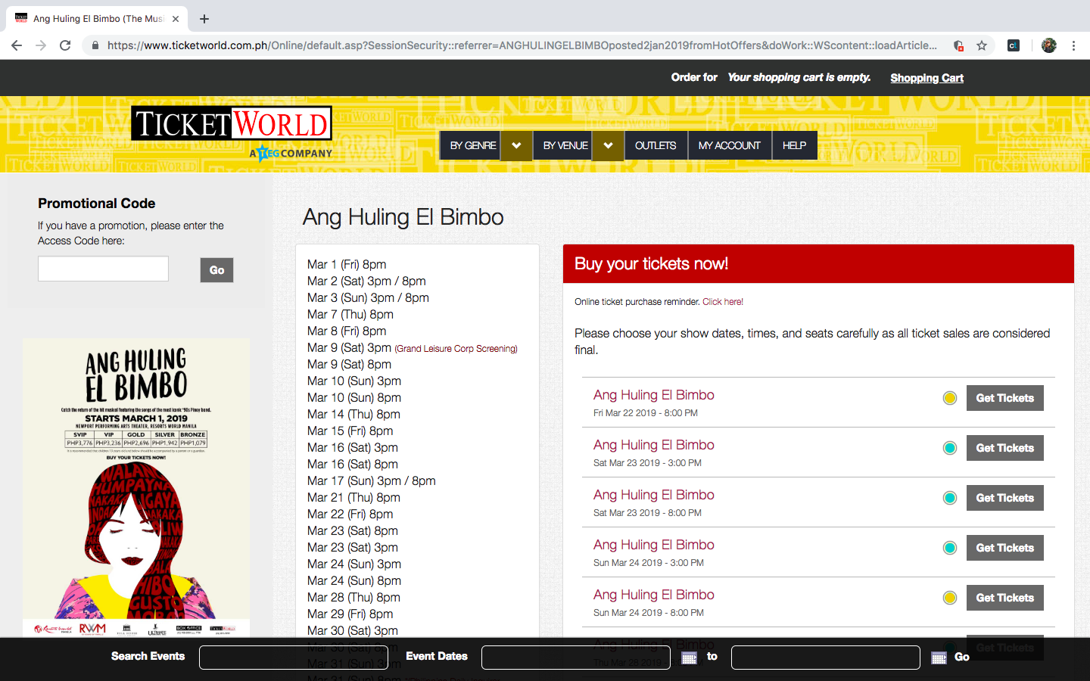Click the browser address bar URL

tap(522, 45)
